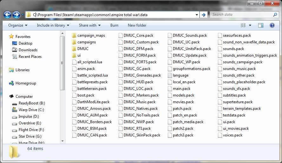Open the Organize dropdown menu
The image size is (282, 163).
(17, 25)
